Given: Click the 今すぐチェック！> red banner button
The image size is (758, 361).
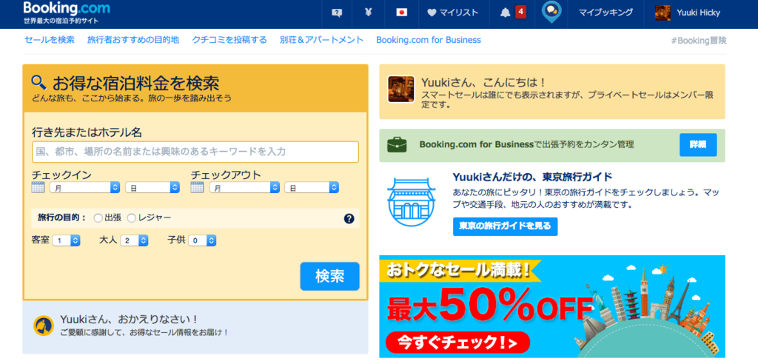Looking at the screenshot, I should (457, 343).
